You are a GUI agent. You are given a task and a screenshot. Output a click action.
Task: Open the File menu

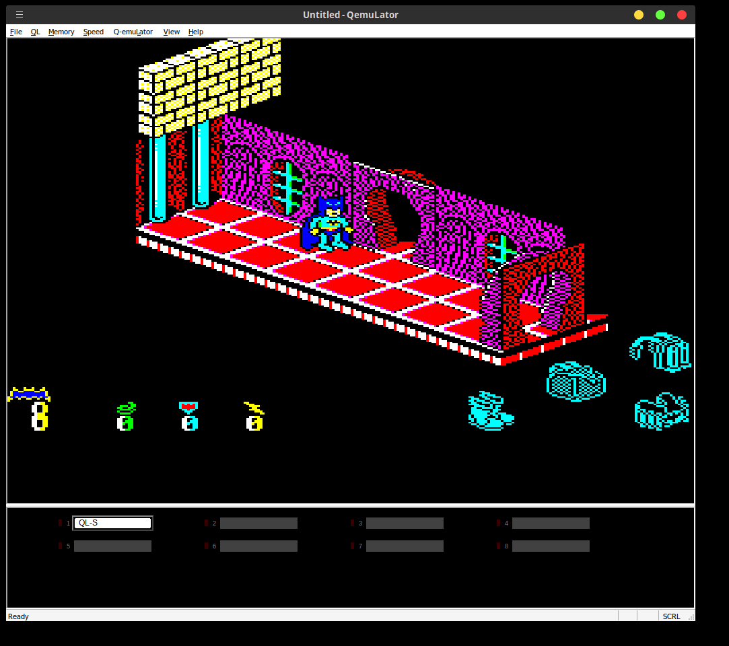[15, 32]
